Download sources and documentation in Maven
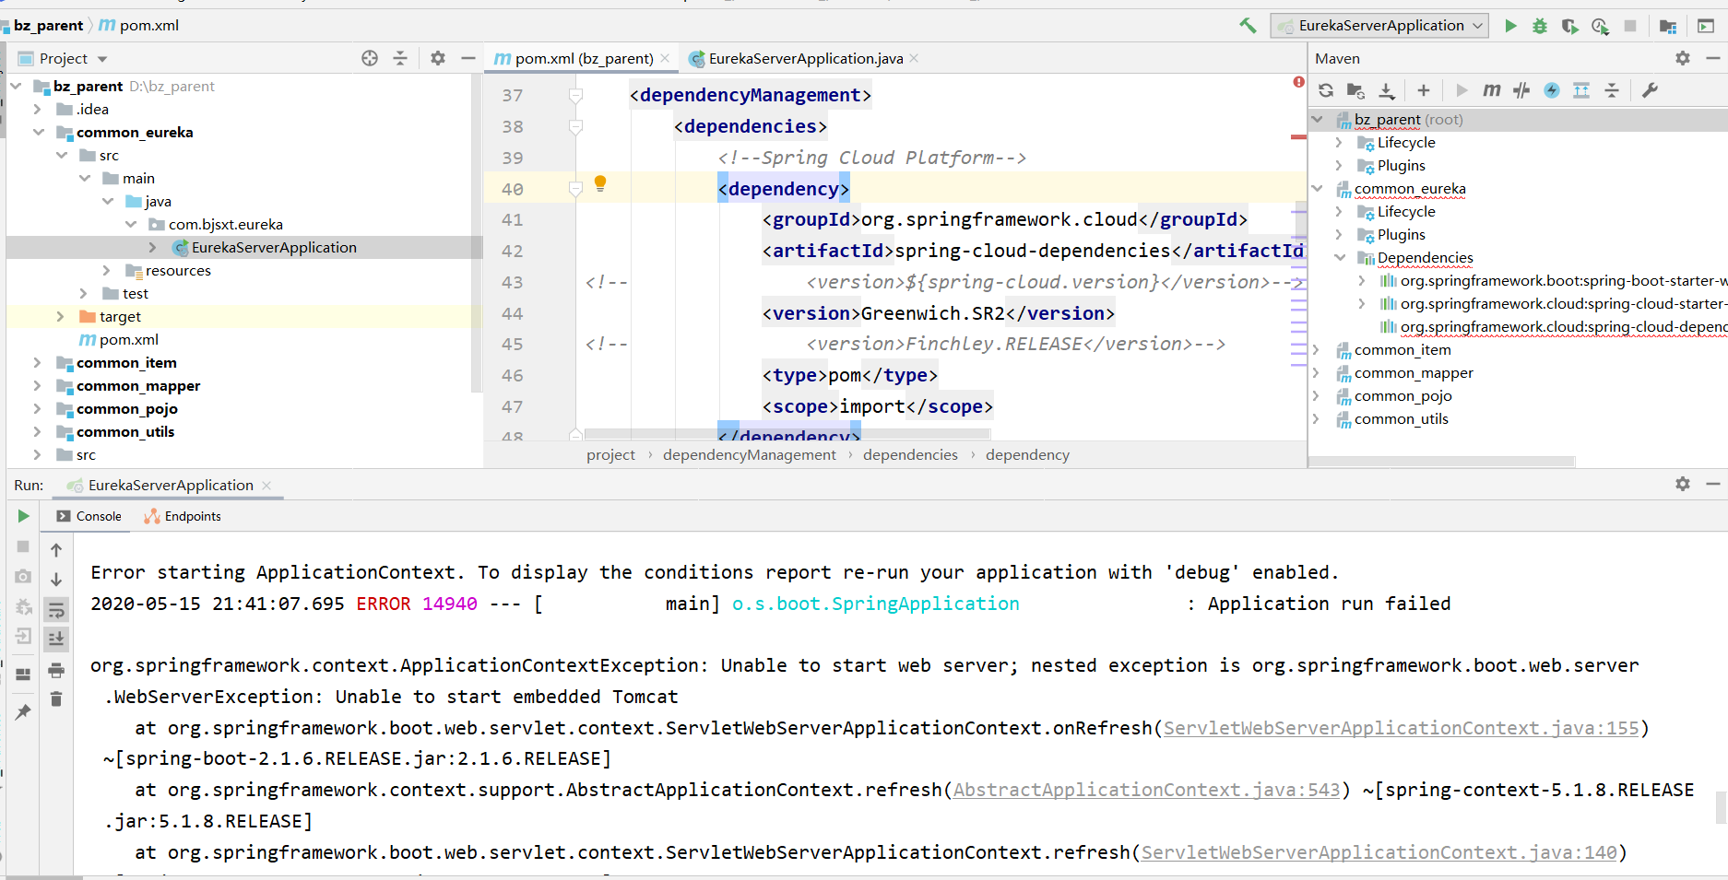Image resolution: width=1728 pixels, height=880 pixels. [1386, 90]
